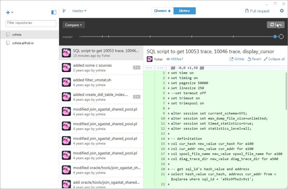Open the master branch dropdown
This screenshot has height=189, width=288.
click(x=79, y=11)
